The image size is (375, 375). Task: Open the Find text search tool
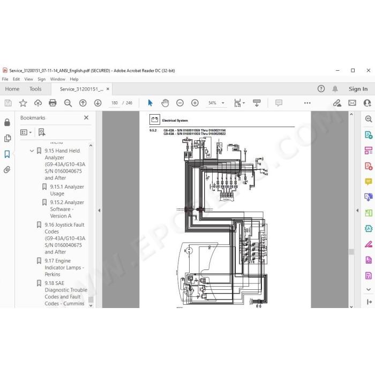coord(68,103)
